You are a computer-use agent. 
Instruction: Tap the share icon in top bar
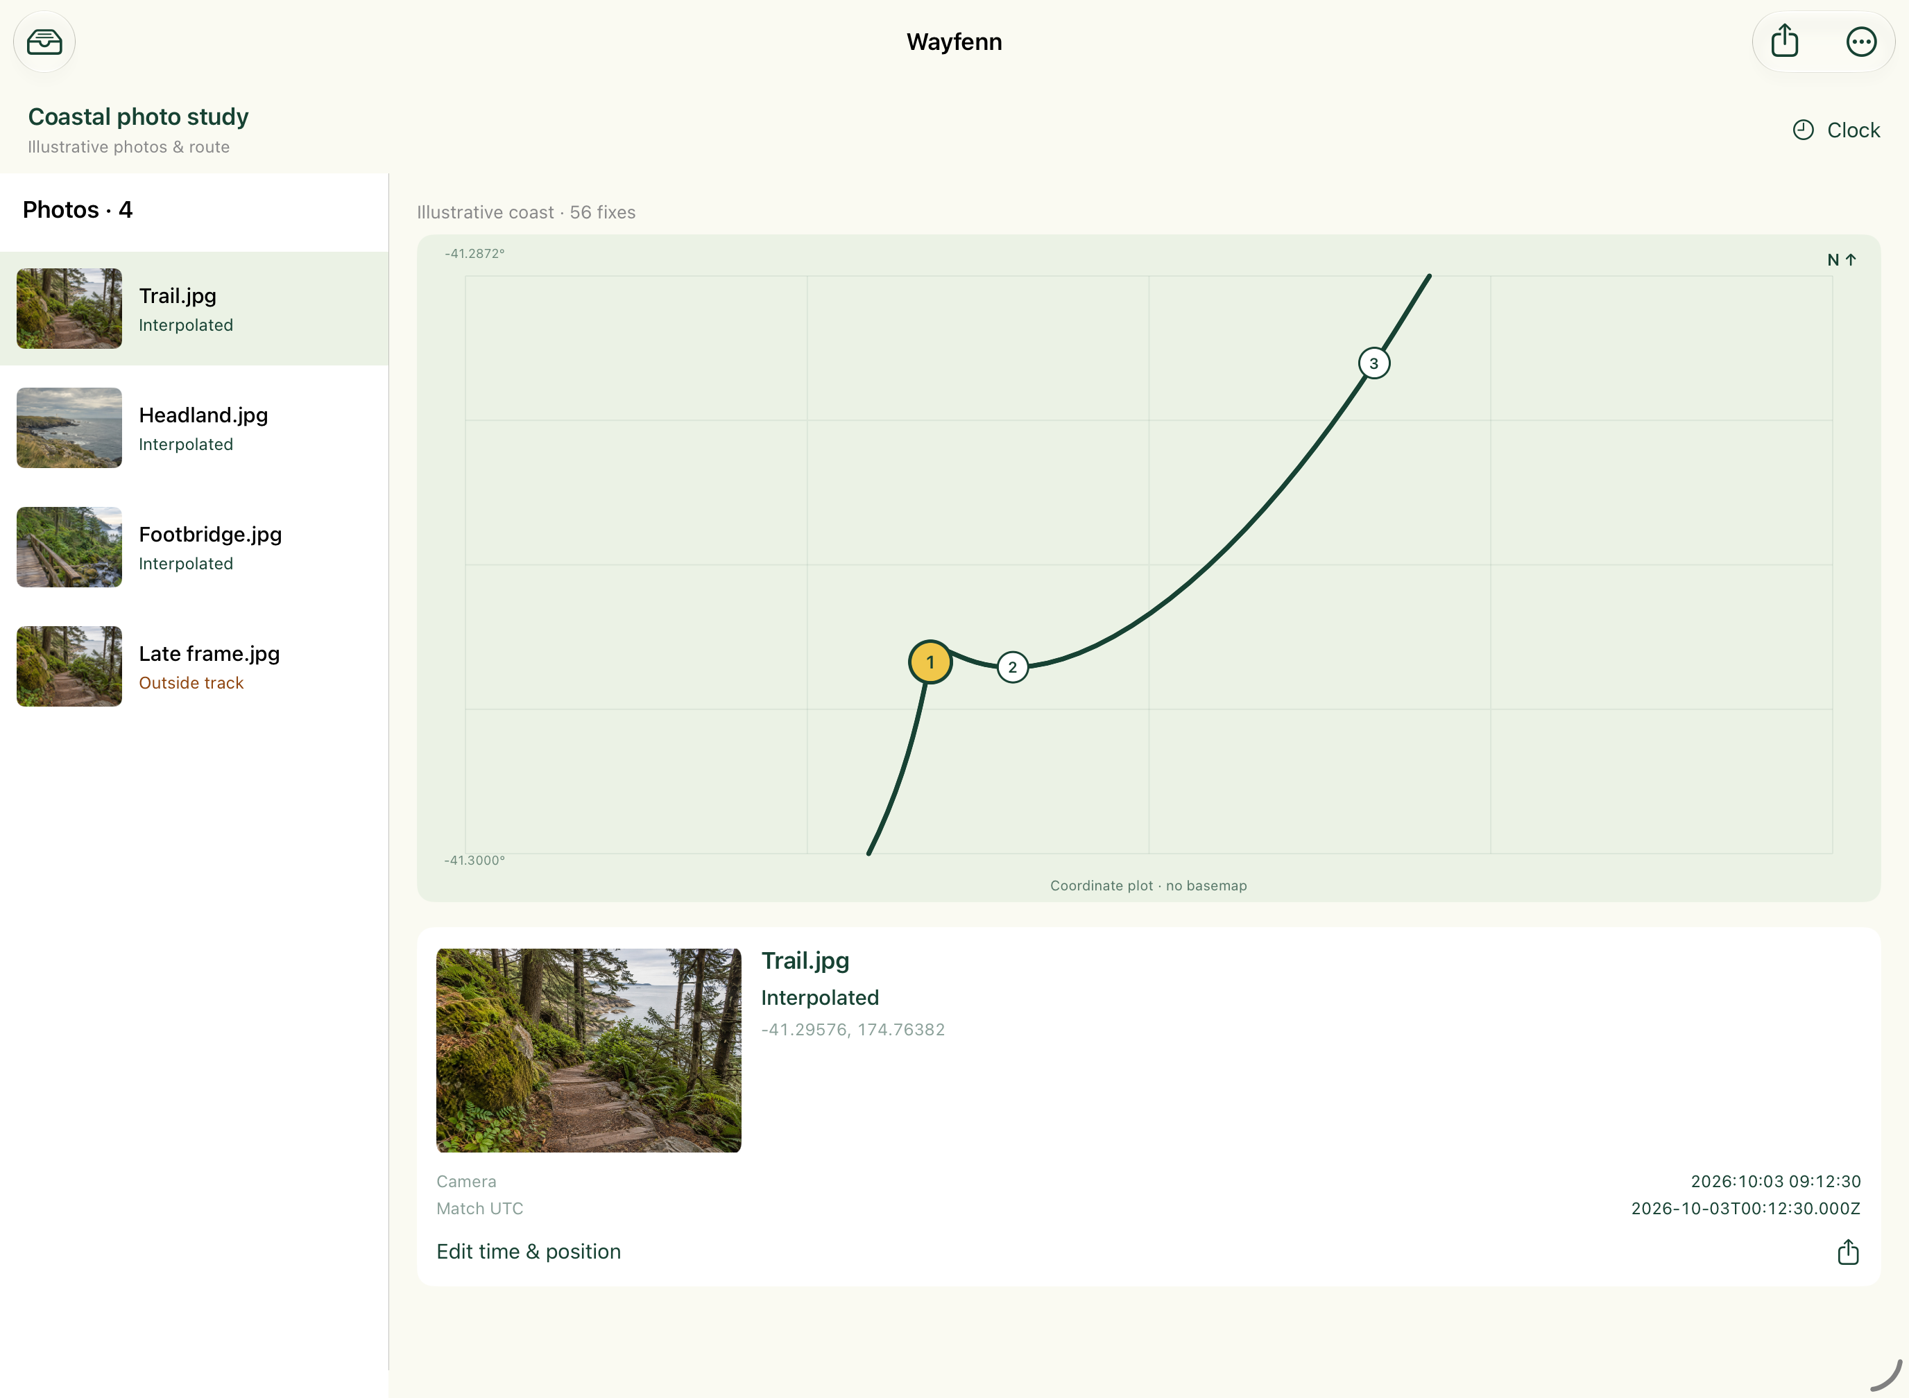click(1785, 42)
